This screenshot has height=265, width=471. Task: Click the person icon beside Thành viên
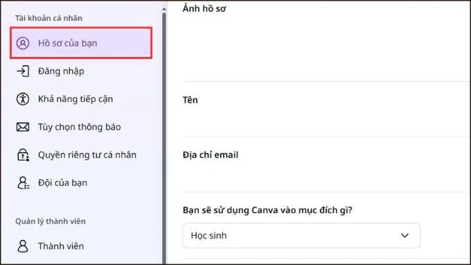click(23, 246)
